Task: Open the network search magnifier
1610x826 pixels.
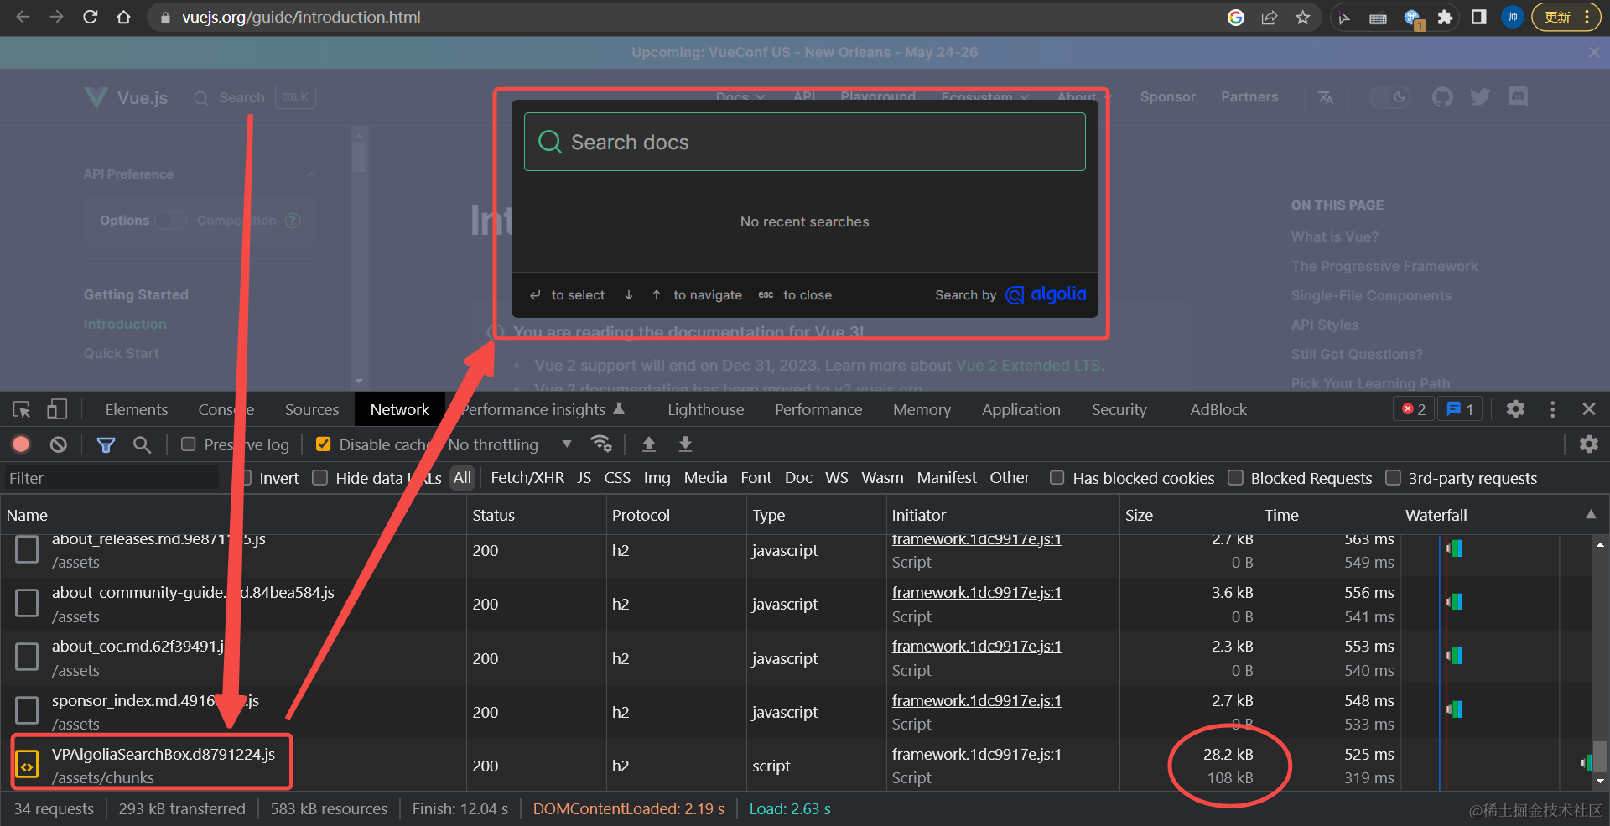Action: click(x=143, y=444)
